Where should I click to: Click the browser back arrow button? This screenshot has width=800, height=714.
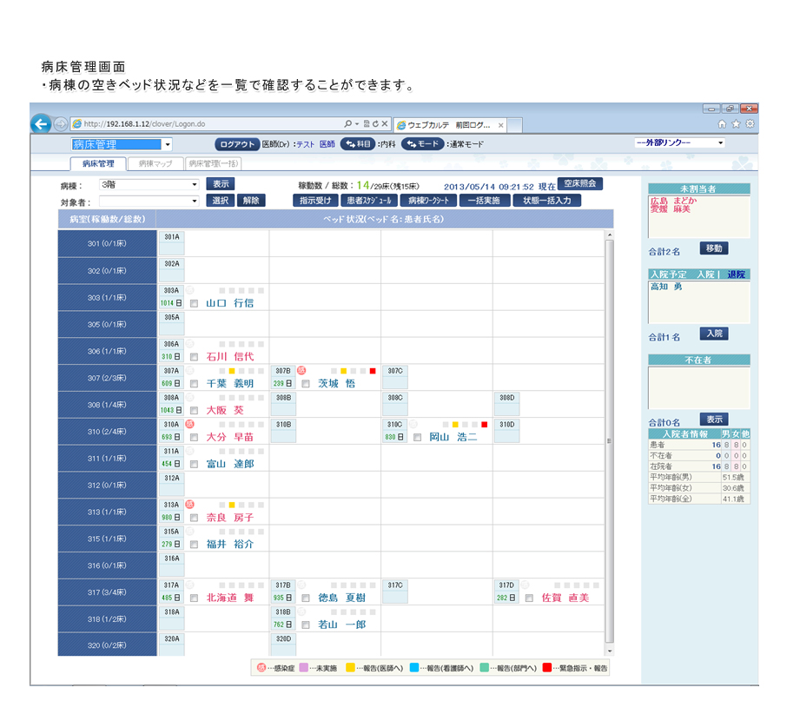tap(41, 124)
